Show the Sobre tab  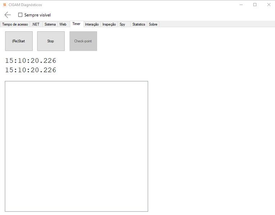[153, 24]
